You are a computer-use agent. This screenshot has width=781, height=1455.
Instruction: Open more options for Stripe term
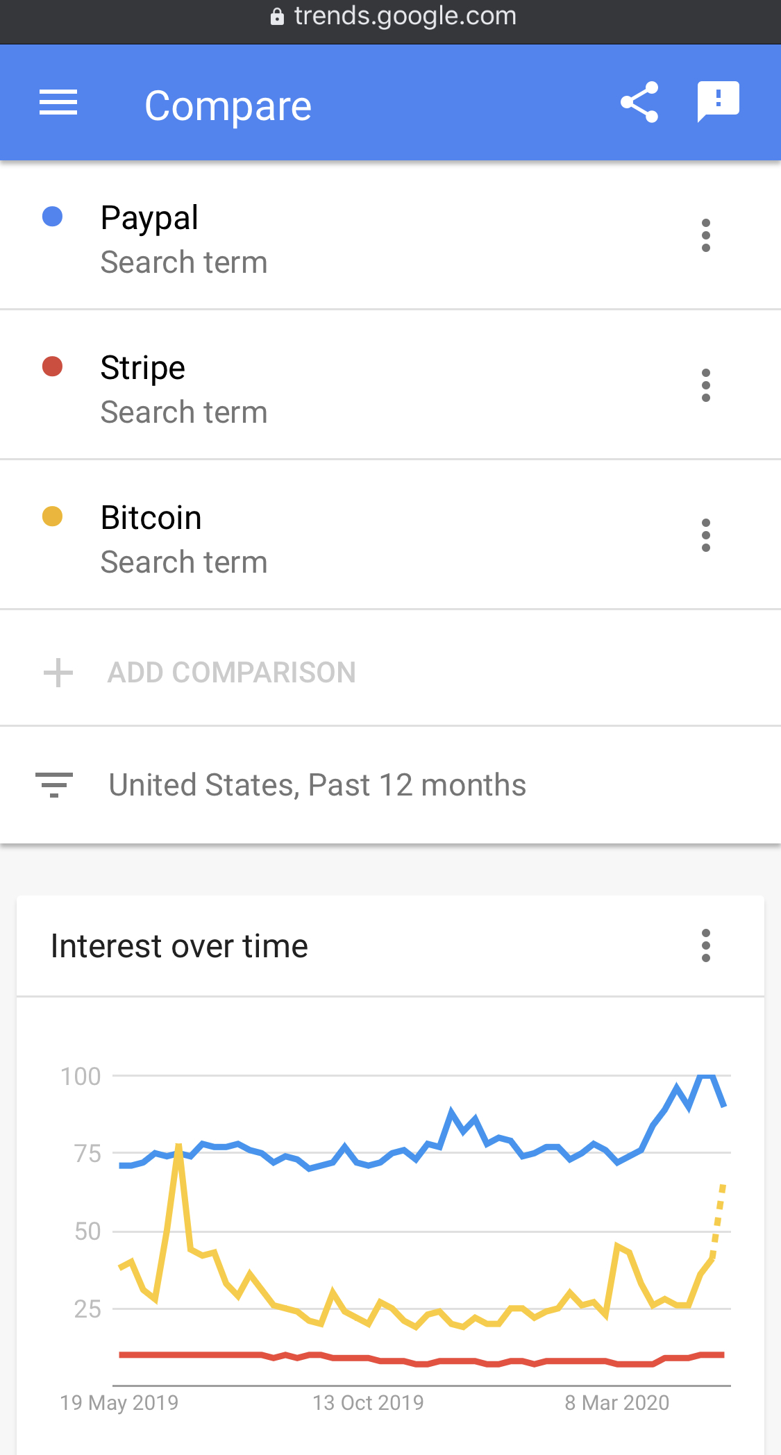click(x=706, y=385)
